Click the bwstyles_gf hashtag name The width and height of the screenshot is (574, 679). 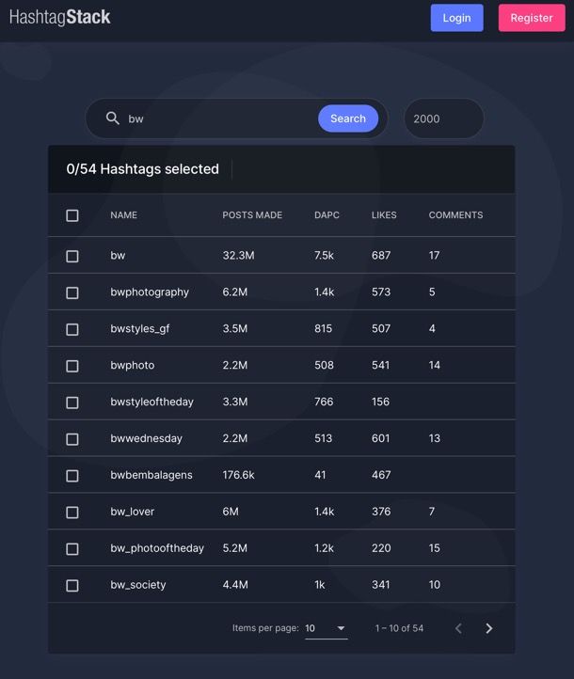click(x=139, y=328)
